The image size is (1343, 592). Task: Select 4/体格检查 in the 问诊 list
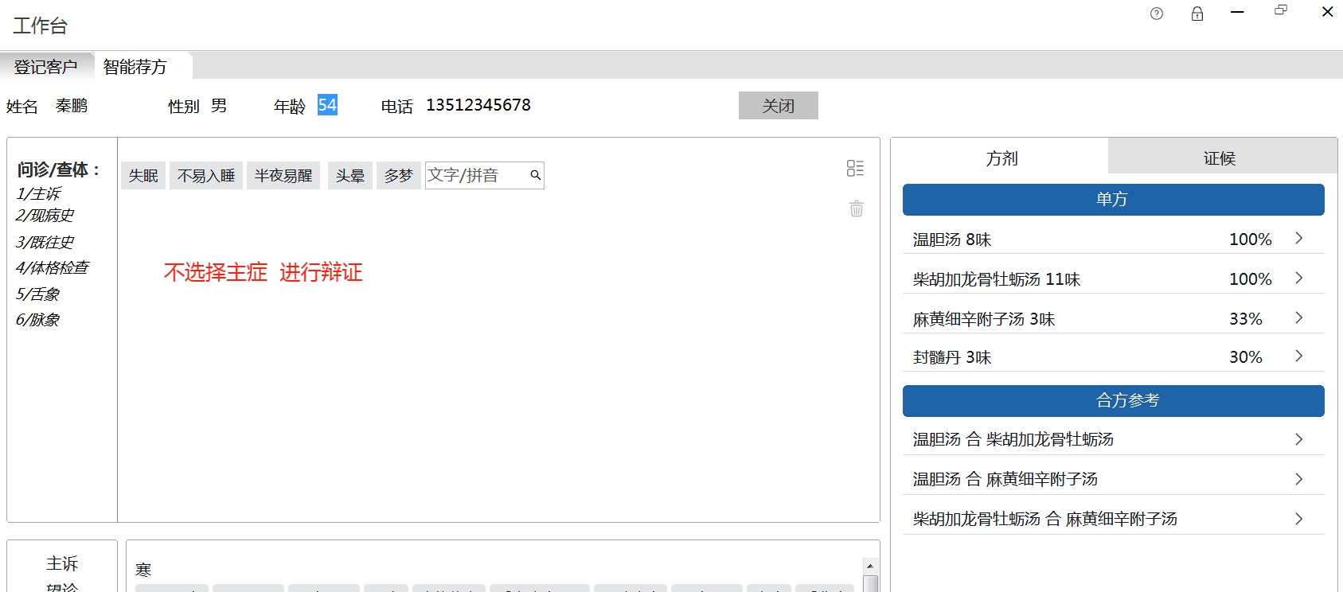(52, 267)
